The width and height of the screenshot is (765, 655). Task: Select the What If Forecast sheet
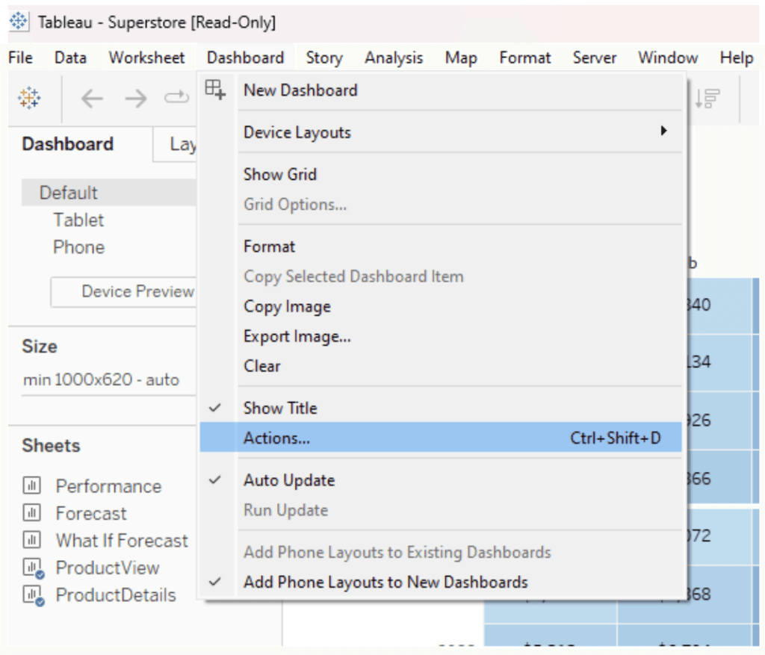click(x=122, y=541)
